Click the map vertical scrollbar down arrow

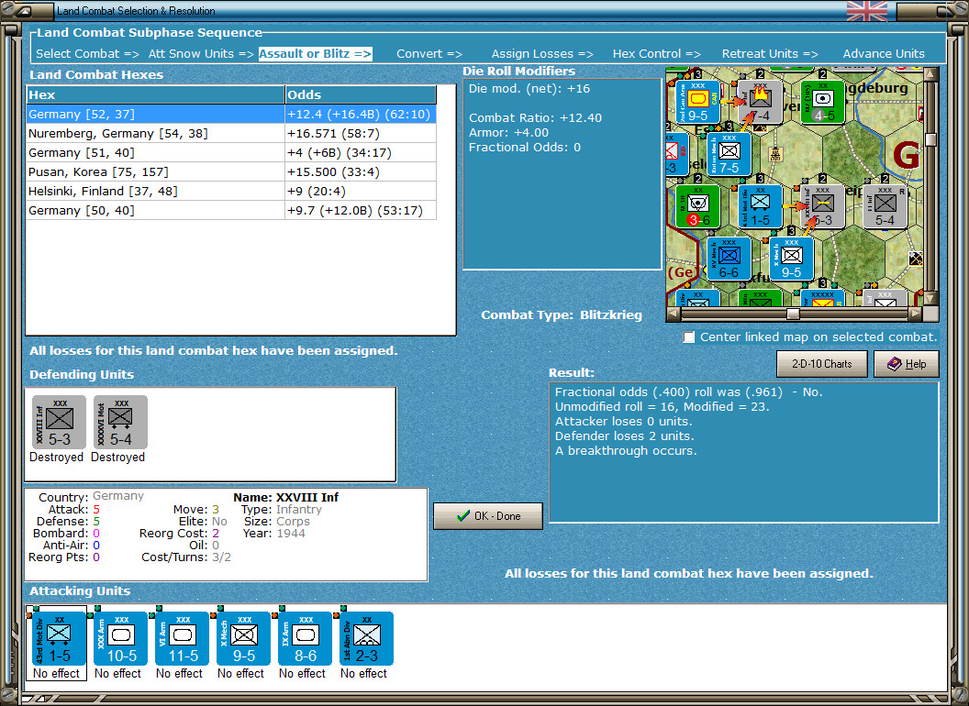pos(930,298)
